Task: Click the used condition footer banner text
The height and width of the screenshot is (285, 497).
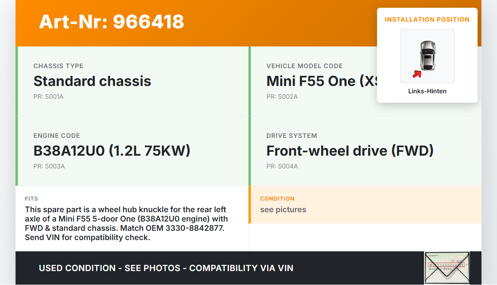Action: pos(166,268)
